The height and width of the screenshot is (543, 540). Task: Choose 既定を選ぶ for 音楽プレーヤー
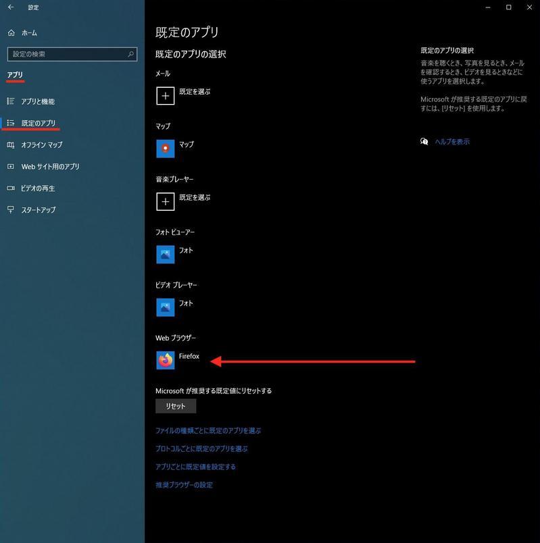point(195,197)
